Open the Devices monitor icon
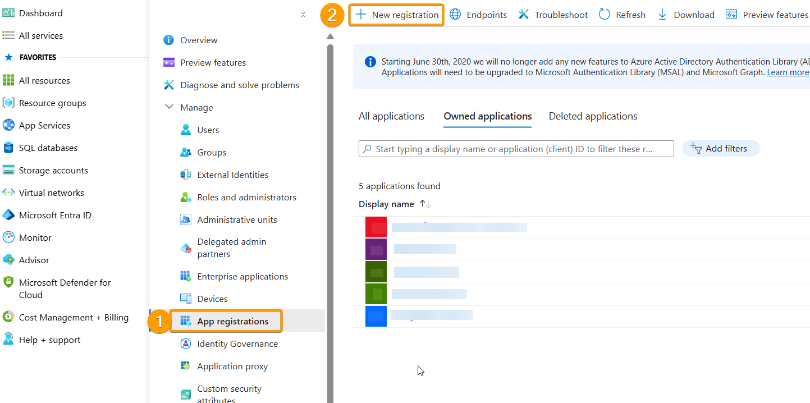The image size is (810, 403). pyautogui.click(x=186, y=299)
